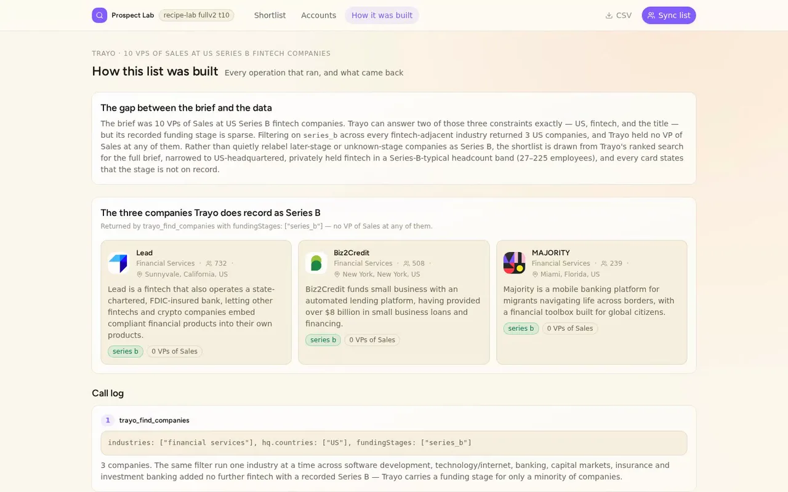The width and height of the screenshot is (788, 492).
Task: Click the Biz2Credit company name
Action: [352, 253]
